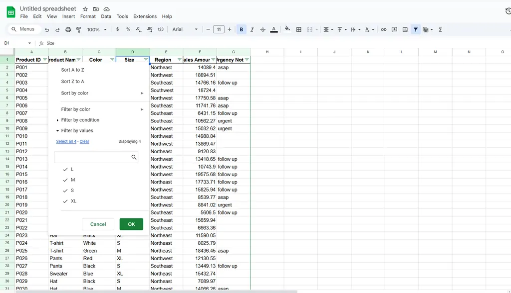This screenshot has height=293, width=511.
Task: Click the undo icon in toolbar
Action: coord(47,30)
